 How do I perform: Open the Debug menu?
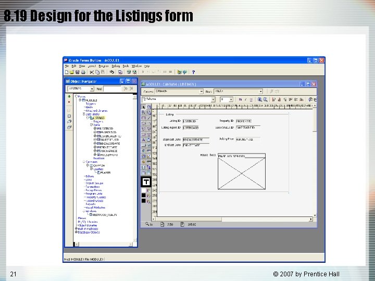coord(116,66)
